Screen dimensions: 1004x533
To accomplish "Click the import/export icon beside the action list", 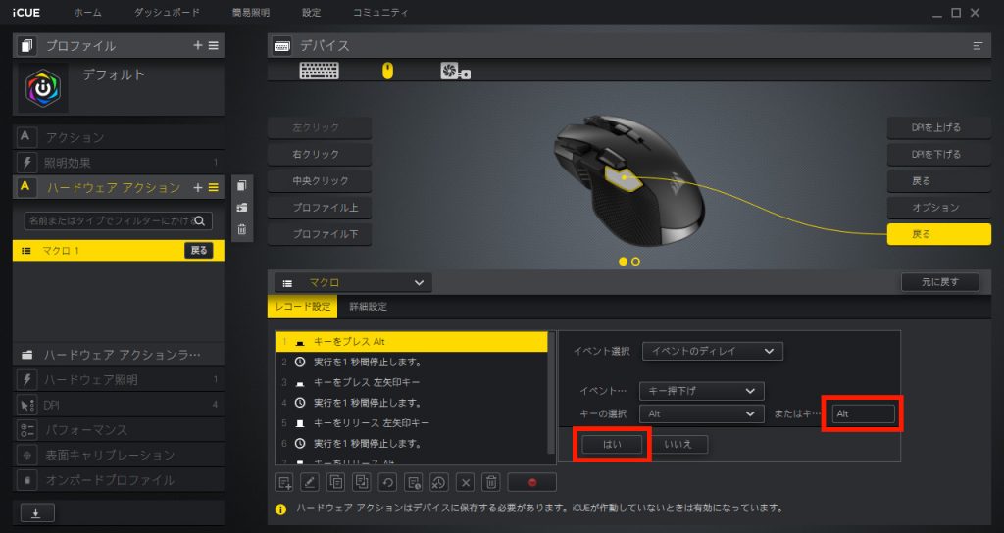I will tap(242, 208).
